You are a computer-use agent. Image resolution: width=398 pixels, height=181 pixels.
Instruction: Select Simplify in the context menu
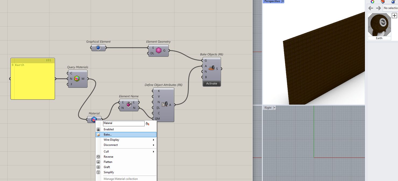[x=109, y=172]
